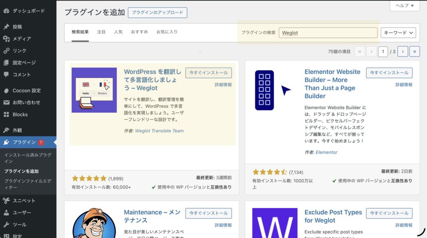Open the Weglot plugin thumbnail
Screen dimensions: 427x238
click(x=94, y=90)
